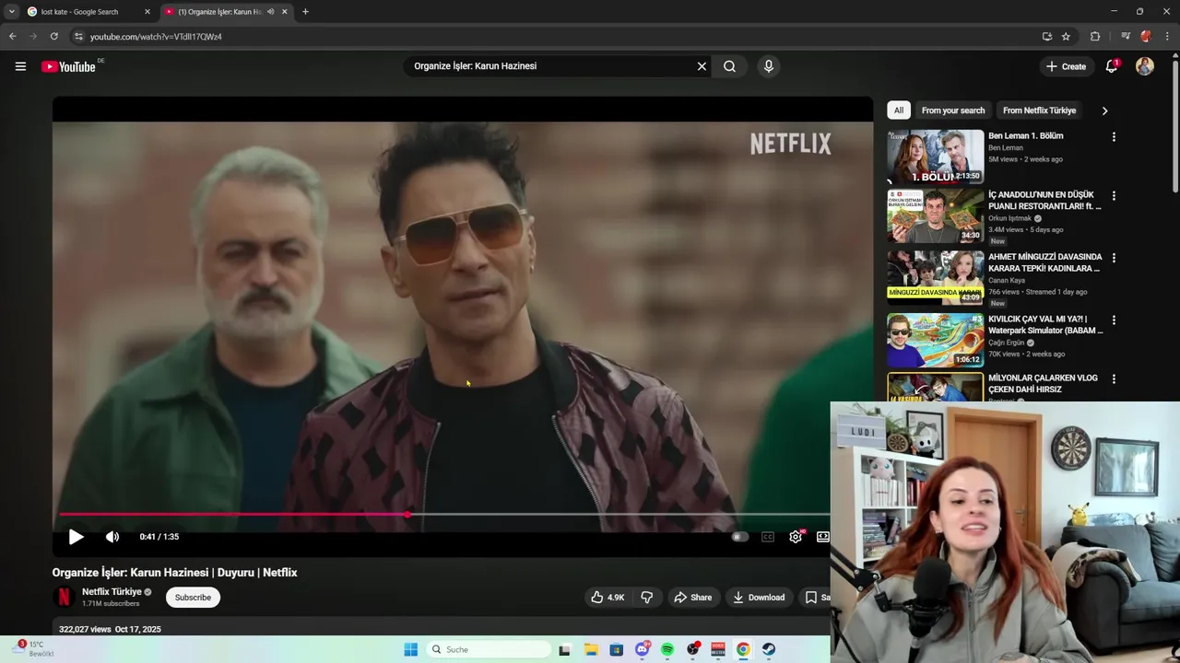Subscribe to Netflix Türkiye
The height and width of the screenshot is (663, 1180).
click(193, 598)
